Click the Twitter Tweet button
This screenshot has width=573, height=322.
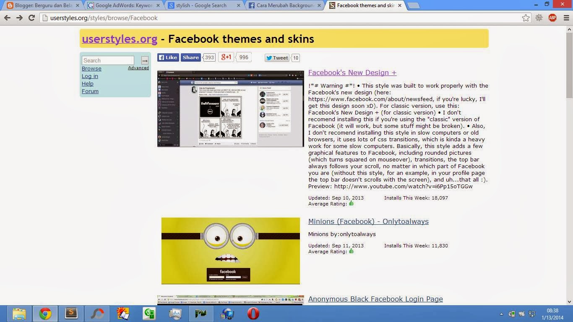click(277, 58)
